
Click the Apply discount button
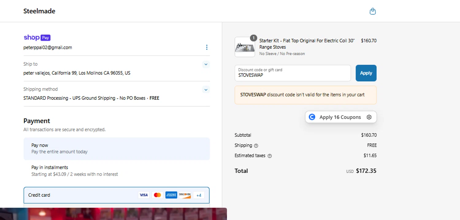(366, 73)
